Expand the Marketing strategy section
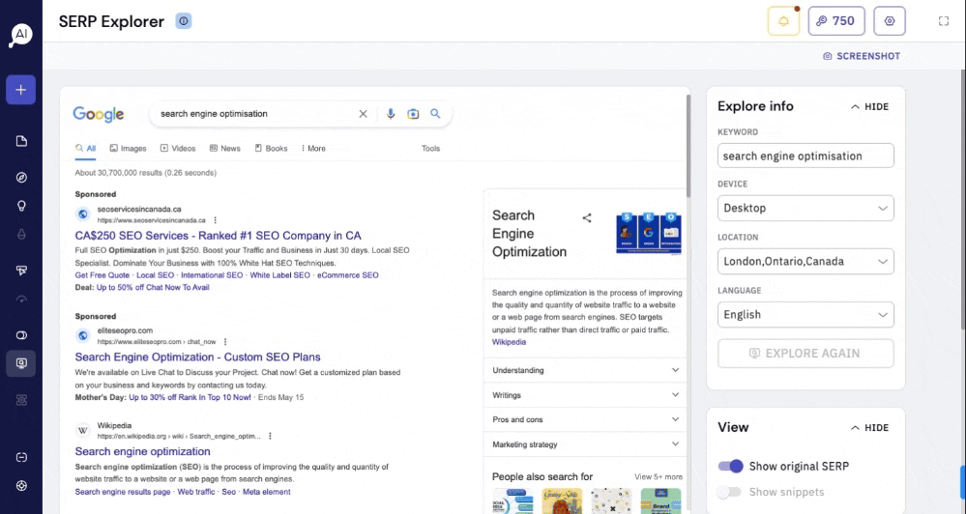Viewport: 966px width, 514px height. 585,444
